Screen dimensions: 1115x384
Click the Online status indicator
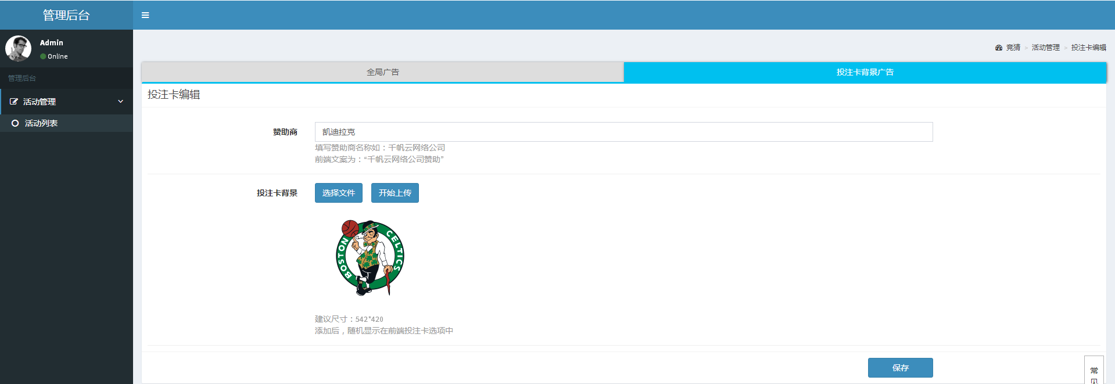[x=54, y=56]
